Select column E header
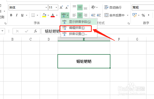Image resolution: width=154 pixels, height=99 pixels. point(84,39)
